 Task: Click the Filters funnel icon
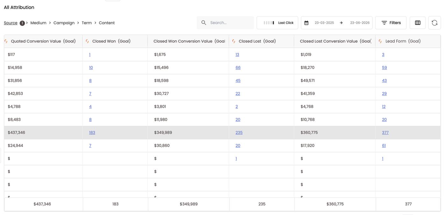tap(384, 23)
